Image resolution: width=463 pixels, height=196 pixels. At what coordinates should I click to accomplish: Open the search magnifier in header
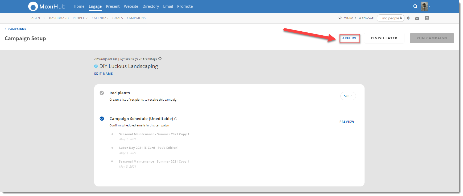[415, 6]
